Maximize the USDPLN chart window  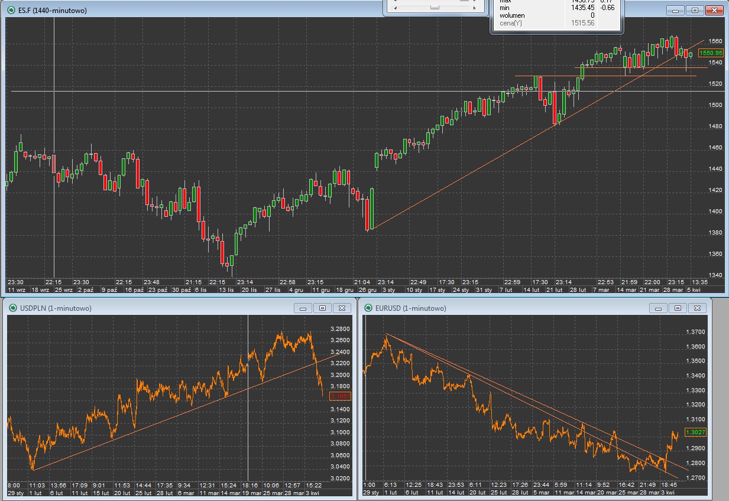322,308
